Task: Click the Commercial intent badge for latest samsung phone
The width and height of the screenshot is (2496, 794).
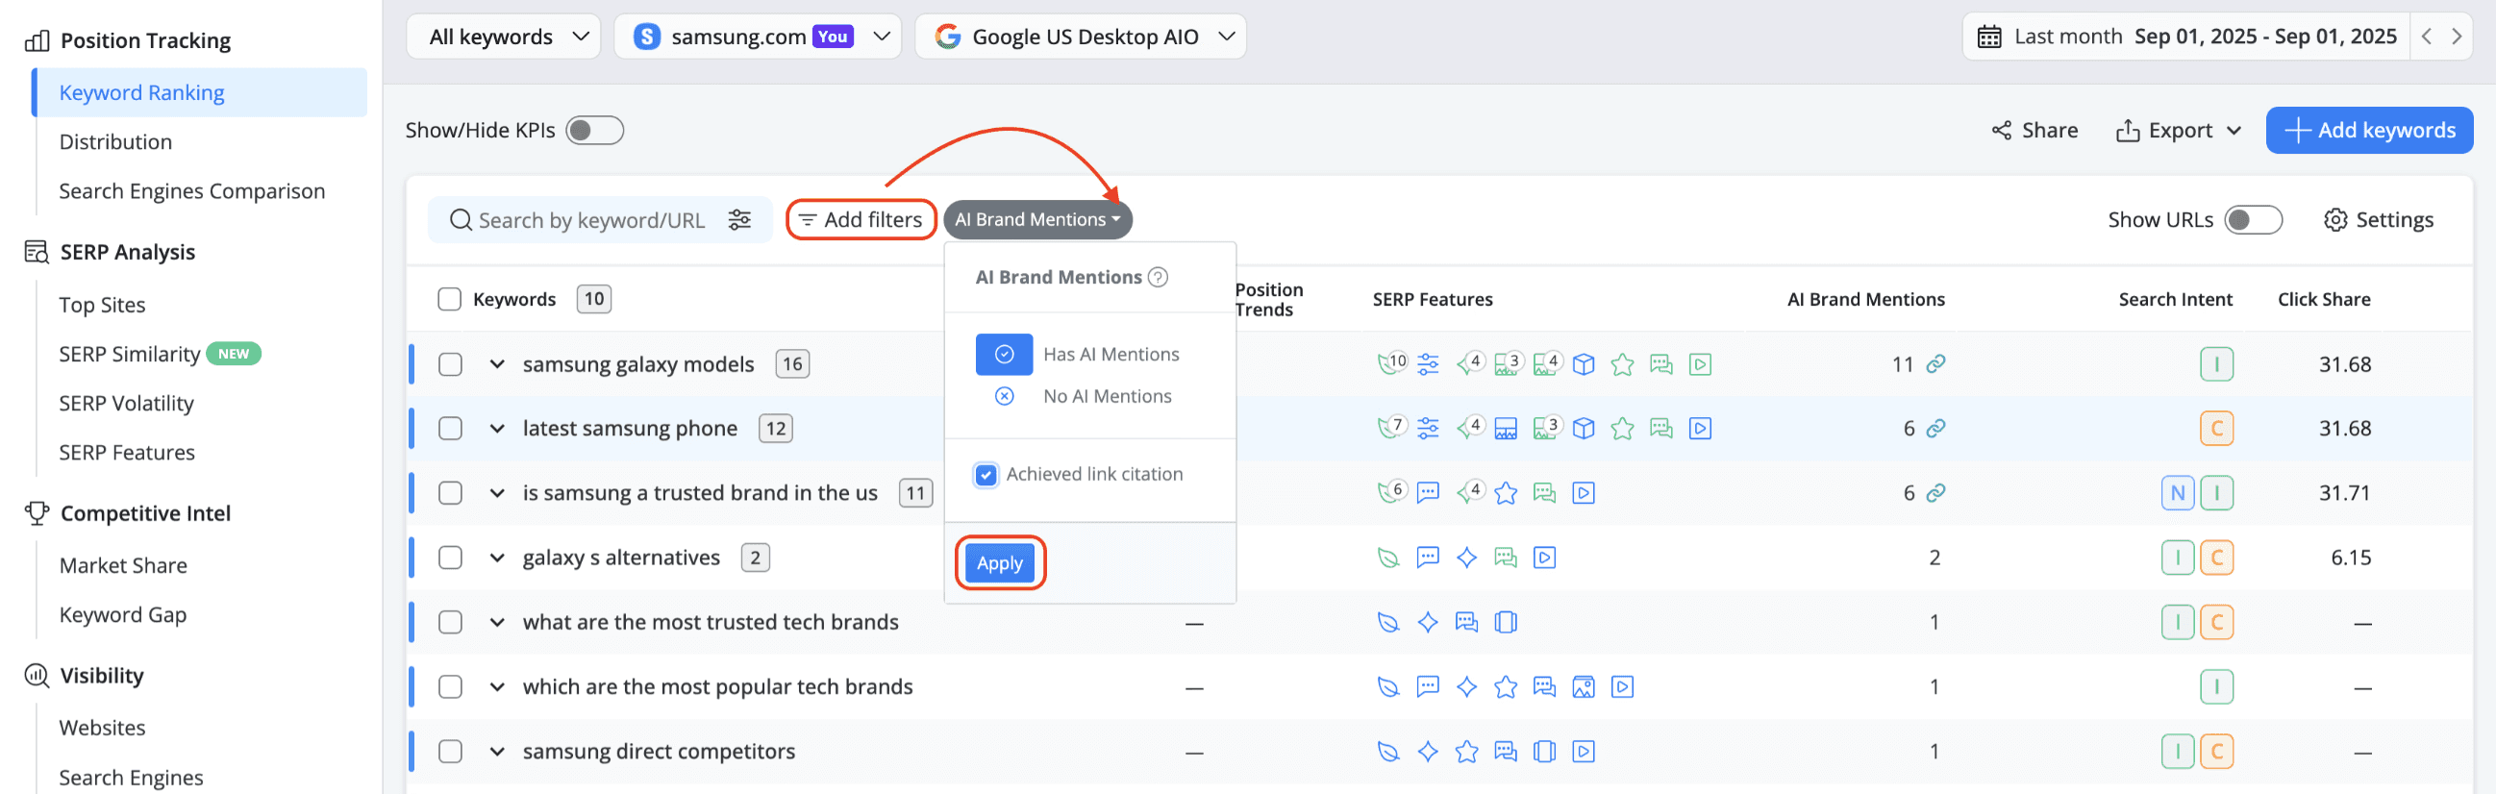Action: pos(2216,428)
